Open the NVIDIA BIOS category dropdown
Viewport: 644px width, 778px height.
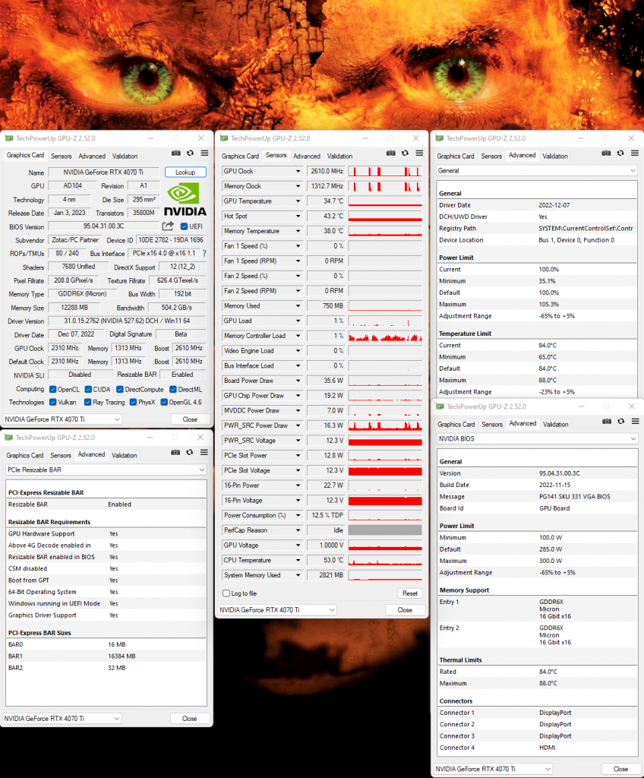tap(537, 438)
